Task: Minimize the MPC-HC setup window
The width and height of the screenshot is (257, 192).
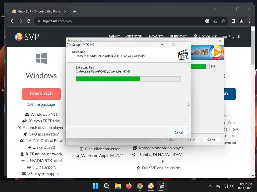Action: (x=162, y=44)
